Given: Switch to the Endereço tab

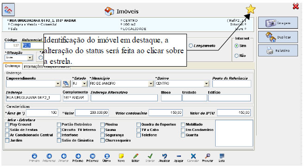Looking at the screenshot, I should pos(12,66).
